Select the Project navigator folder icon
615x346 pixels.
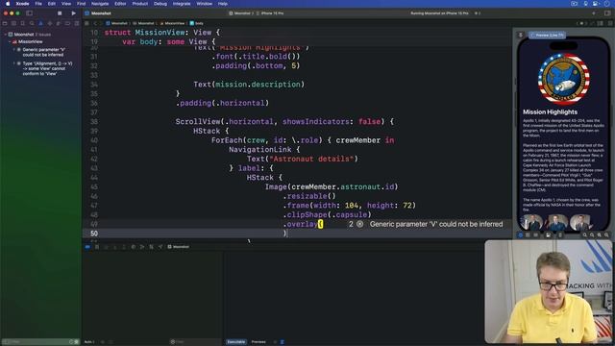[5, 23]
